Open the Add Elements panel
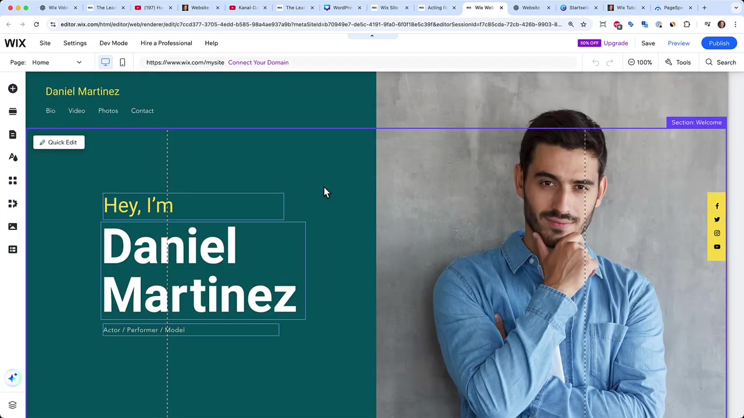This screenshot has height=418, width=744. pyautogui.click(x=13, y=88)
